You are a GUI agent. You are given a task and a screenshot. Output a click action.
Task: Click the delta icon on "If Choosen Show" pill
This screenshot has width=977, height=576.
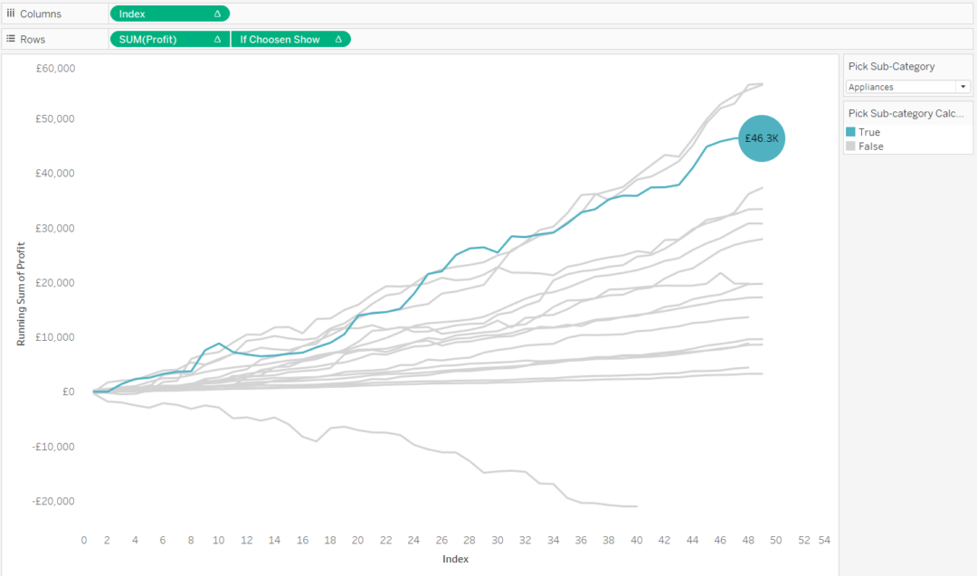click(338, 39)
